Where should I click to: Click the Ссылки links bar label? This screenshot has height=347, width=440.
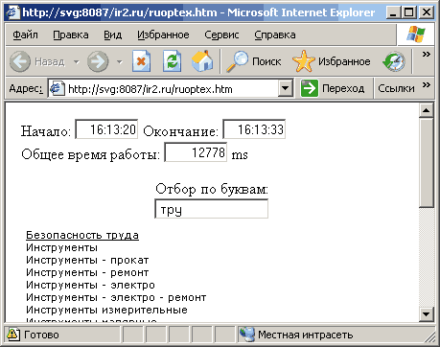[396, 88]
